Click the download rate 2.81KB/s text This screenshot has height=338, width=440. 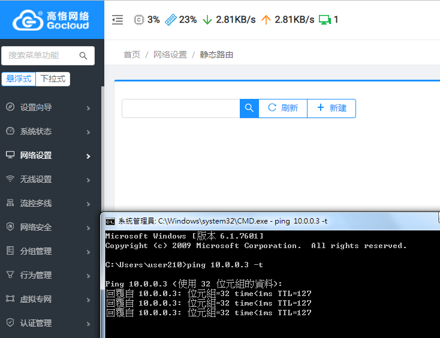coord(236,20)
